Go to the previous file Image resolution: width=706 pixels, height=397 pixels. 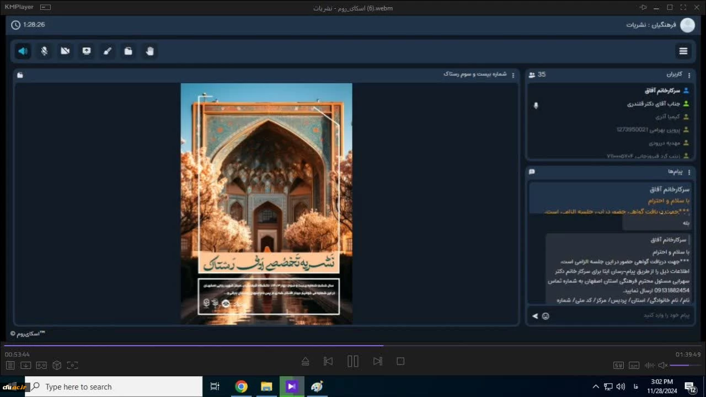(328, 361)
